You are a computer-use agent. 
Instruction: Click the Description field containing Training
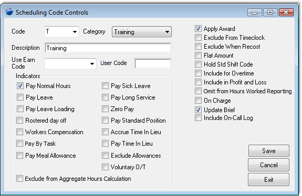tap(108, 48)
